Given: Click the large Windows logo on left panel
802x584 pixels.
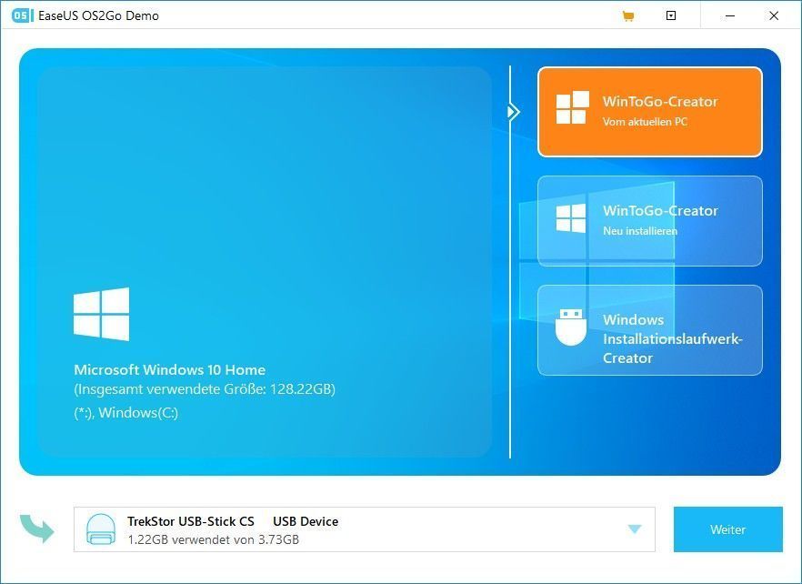Looking at the screenshot, I should click(101, 315).
